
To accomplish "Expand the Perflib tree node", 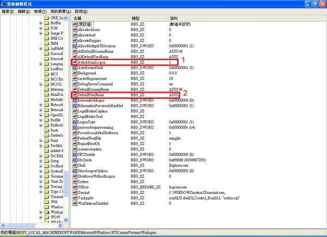I will tap(41, 120).
